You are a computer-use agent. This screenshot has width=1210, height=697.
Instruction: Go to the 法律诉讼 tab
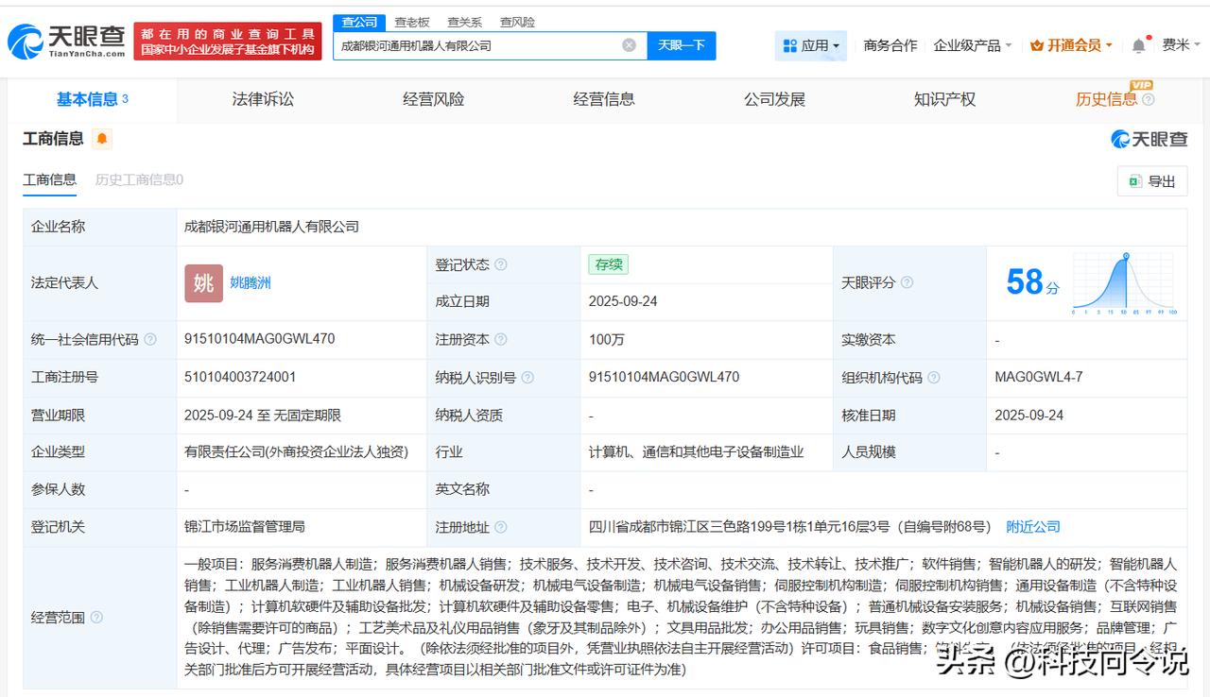(x=263, y=99)
